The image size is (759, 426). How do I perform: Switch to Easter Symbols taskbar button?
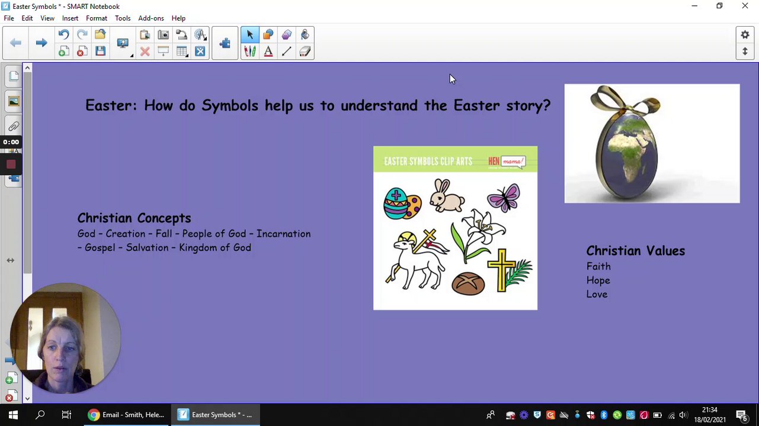coord(216,415)
